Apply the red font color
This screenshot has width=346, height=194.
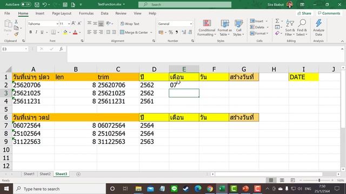pos(75,32)
